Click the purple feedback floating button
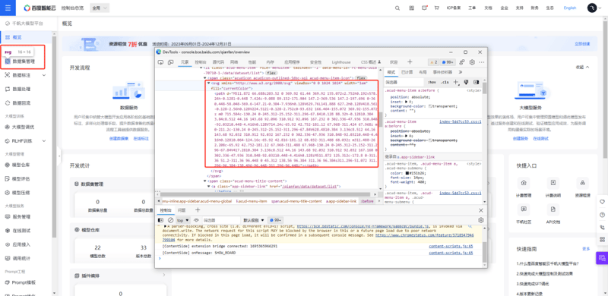The height and width of the screenshot is (296, 608). (602, 257)
